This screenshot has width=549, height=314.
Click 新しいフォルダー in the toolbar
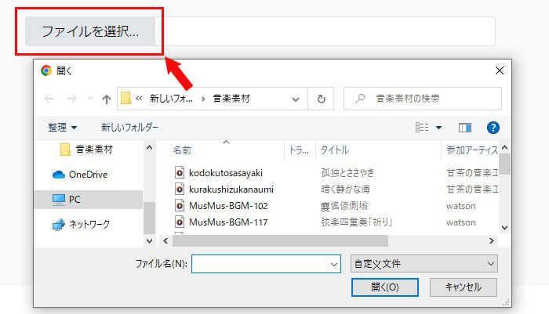click(x=129, y=127)
